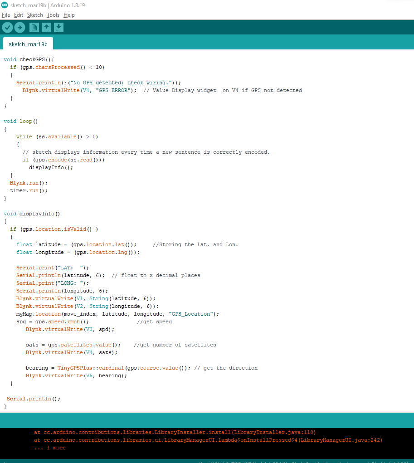Open the Edit menu
414x463 pixels.
click(18, 15)
